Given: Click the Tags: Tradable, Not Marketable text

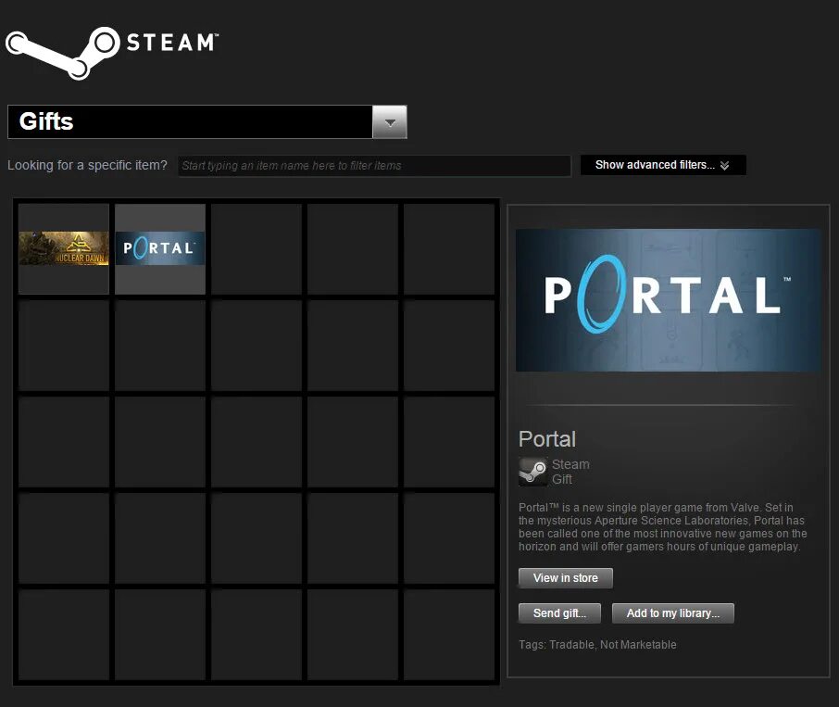Looking at the screenshot, I should pos(597,645).
